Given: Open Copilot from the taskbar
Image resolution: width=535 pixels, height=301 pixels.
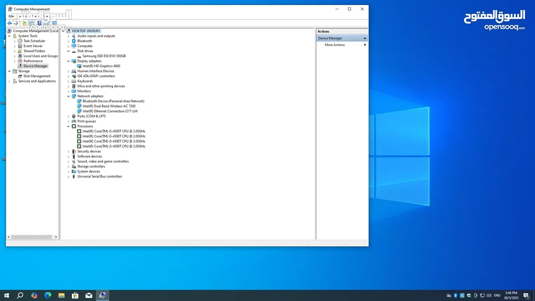Looking at the screenshot, I should click(34, 296).
